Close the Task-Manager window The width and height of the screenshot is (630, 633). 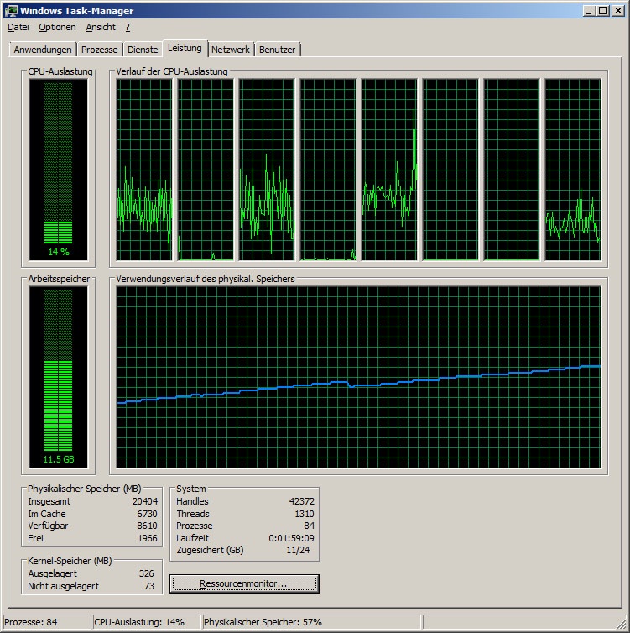pos(618,11)
